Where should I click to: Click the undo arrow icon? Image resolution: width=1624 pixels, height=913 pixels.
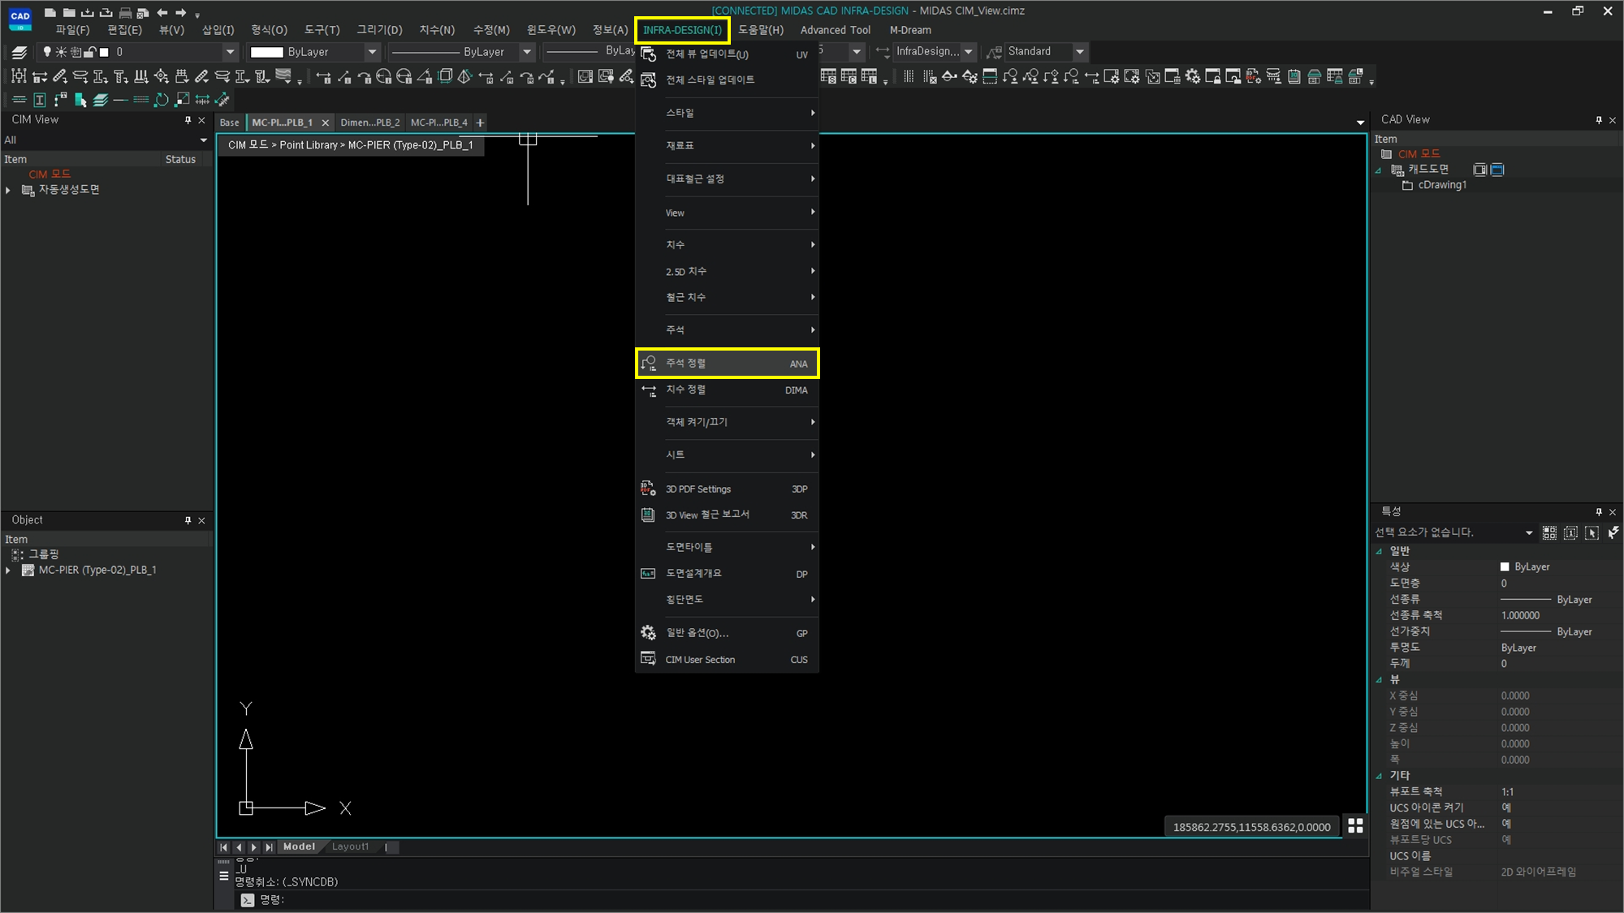pyautogui.click(x=162, y=12)
